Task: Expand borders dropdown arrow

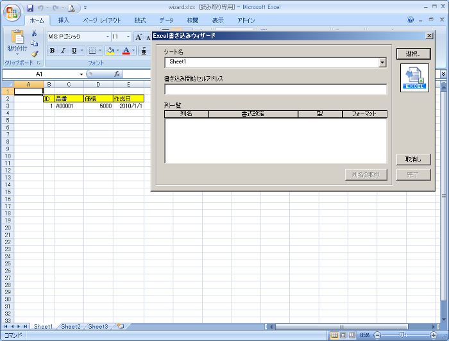Action: pos(100,51)
